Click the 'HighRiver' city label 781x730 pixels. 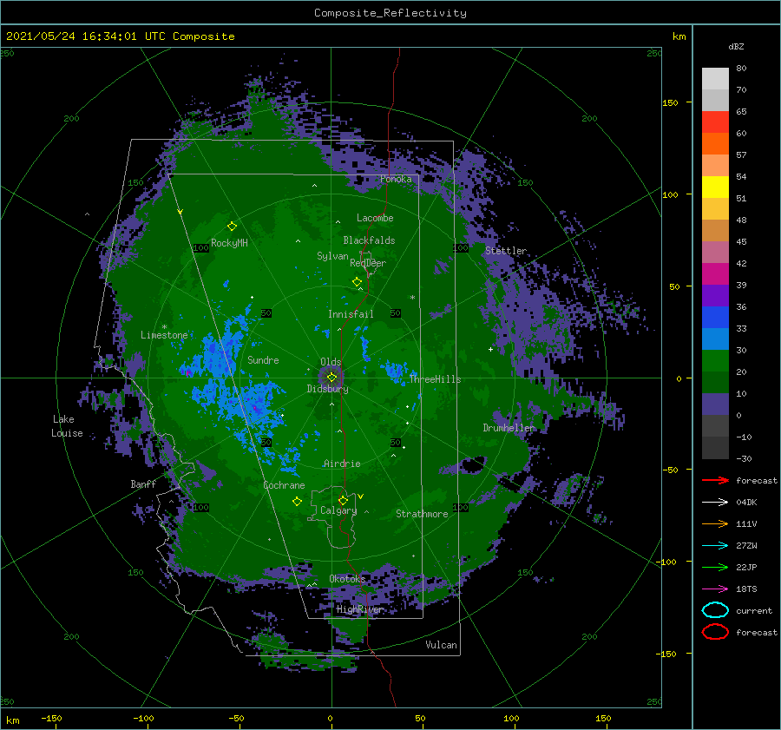[359, 609]
